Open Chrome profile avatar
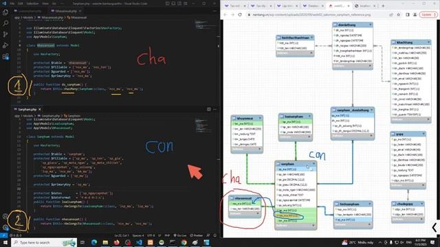Viewport: 440px width, 247px height. pyautogui.click(x=415, y=14)
